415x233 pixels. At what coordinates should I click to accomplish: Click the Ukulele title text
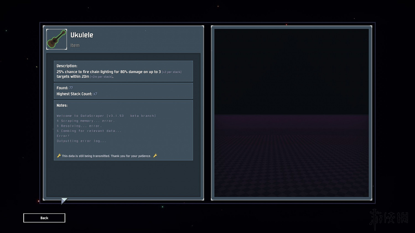[x=82, y=35]
